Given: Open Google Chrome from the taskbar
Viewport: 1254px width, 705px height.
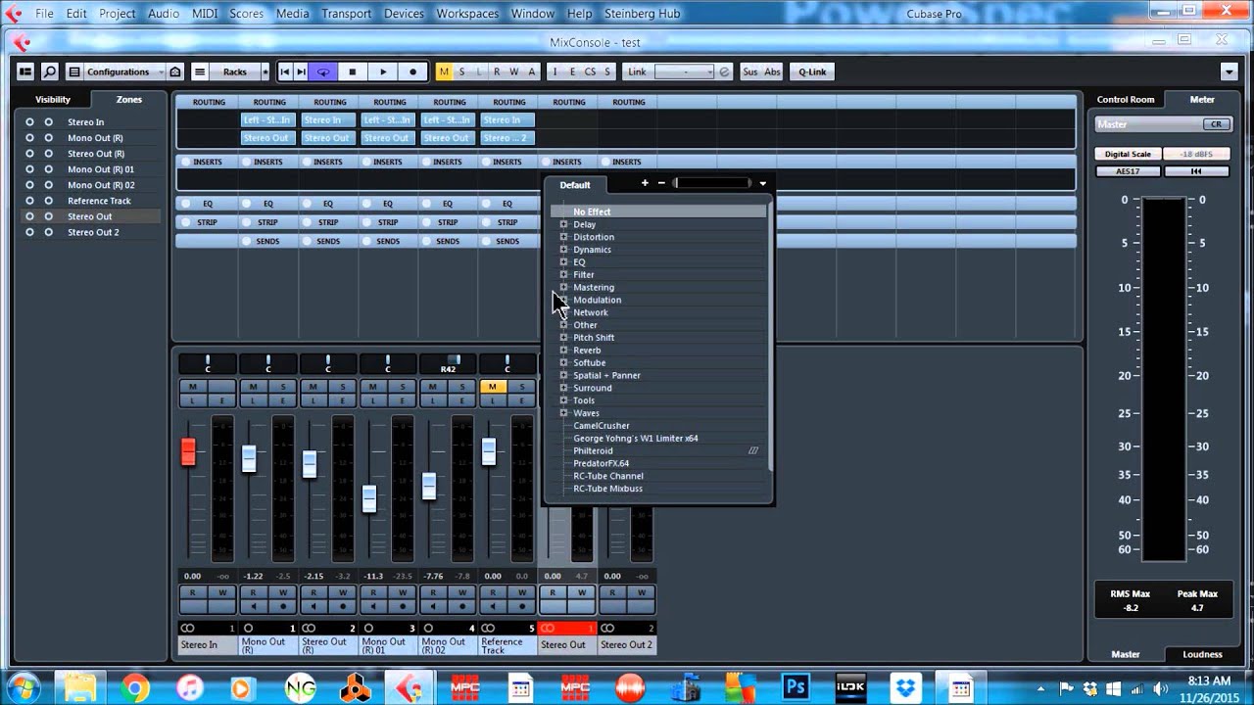Looking at the screenshot, I should tap(135, 687).
